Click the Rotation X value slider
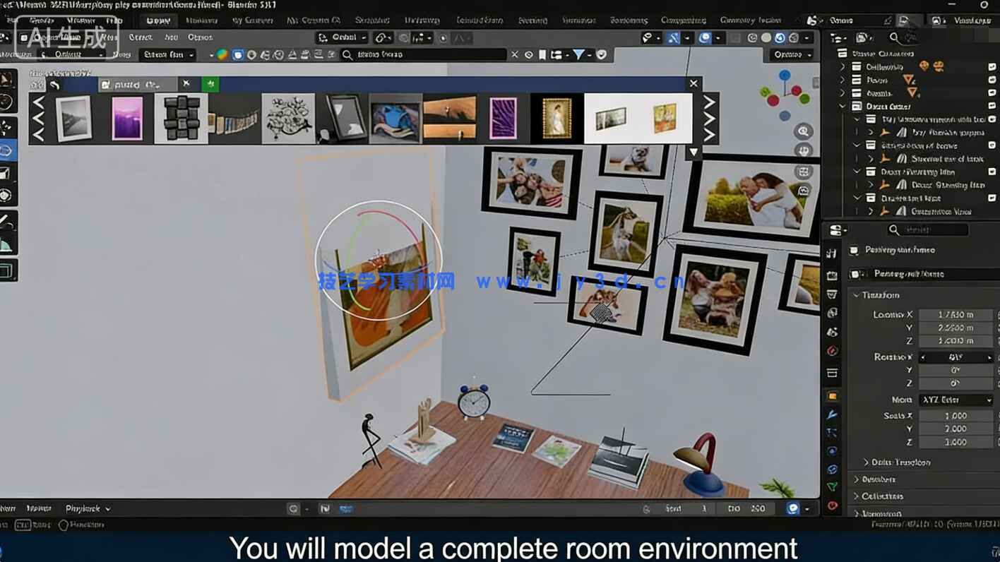This screenshot has width=1000, height=562. [955, 357]
